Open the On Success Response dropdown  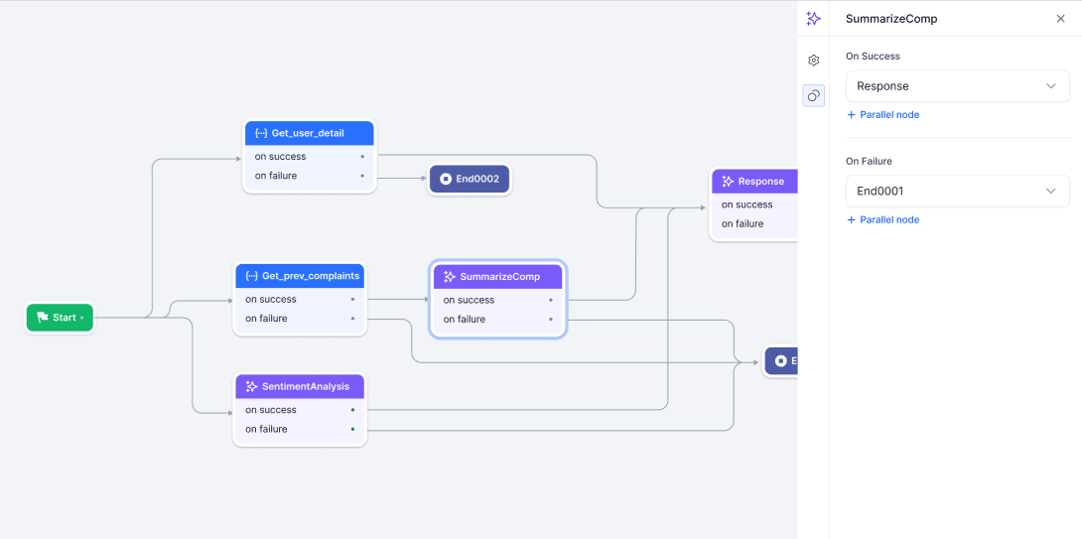point(957,86)
